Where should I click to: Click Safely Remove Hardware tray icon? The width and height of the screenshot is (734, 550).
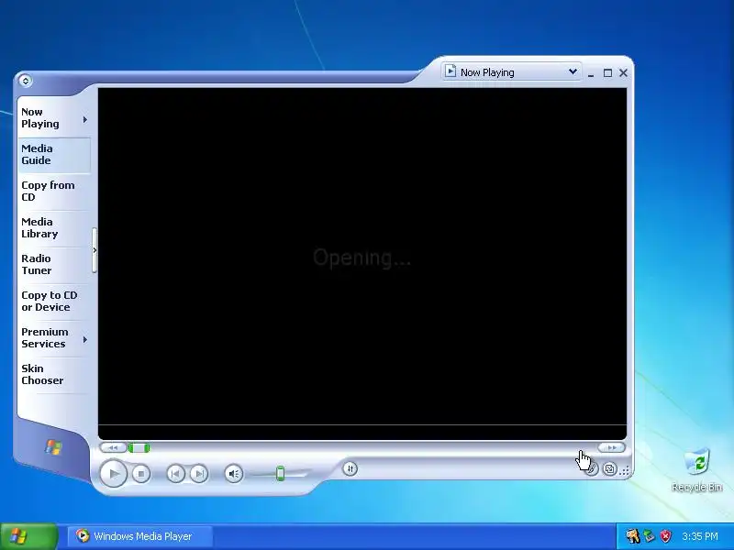tap(650, 536)
